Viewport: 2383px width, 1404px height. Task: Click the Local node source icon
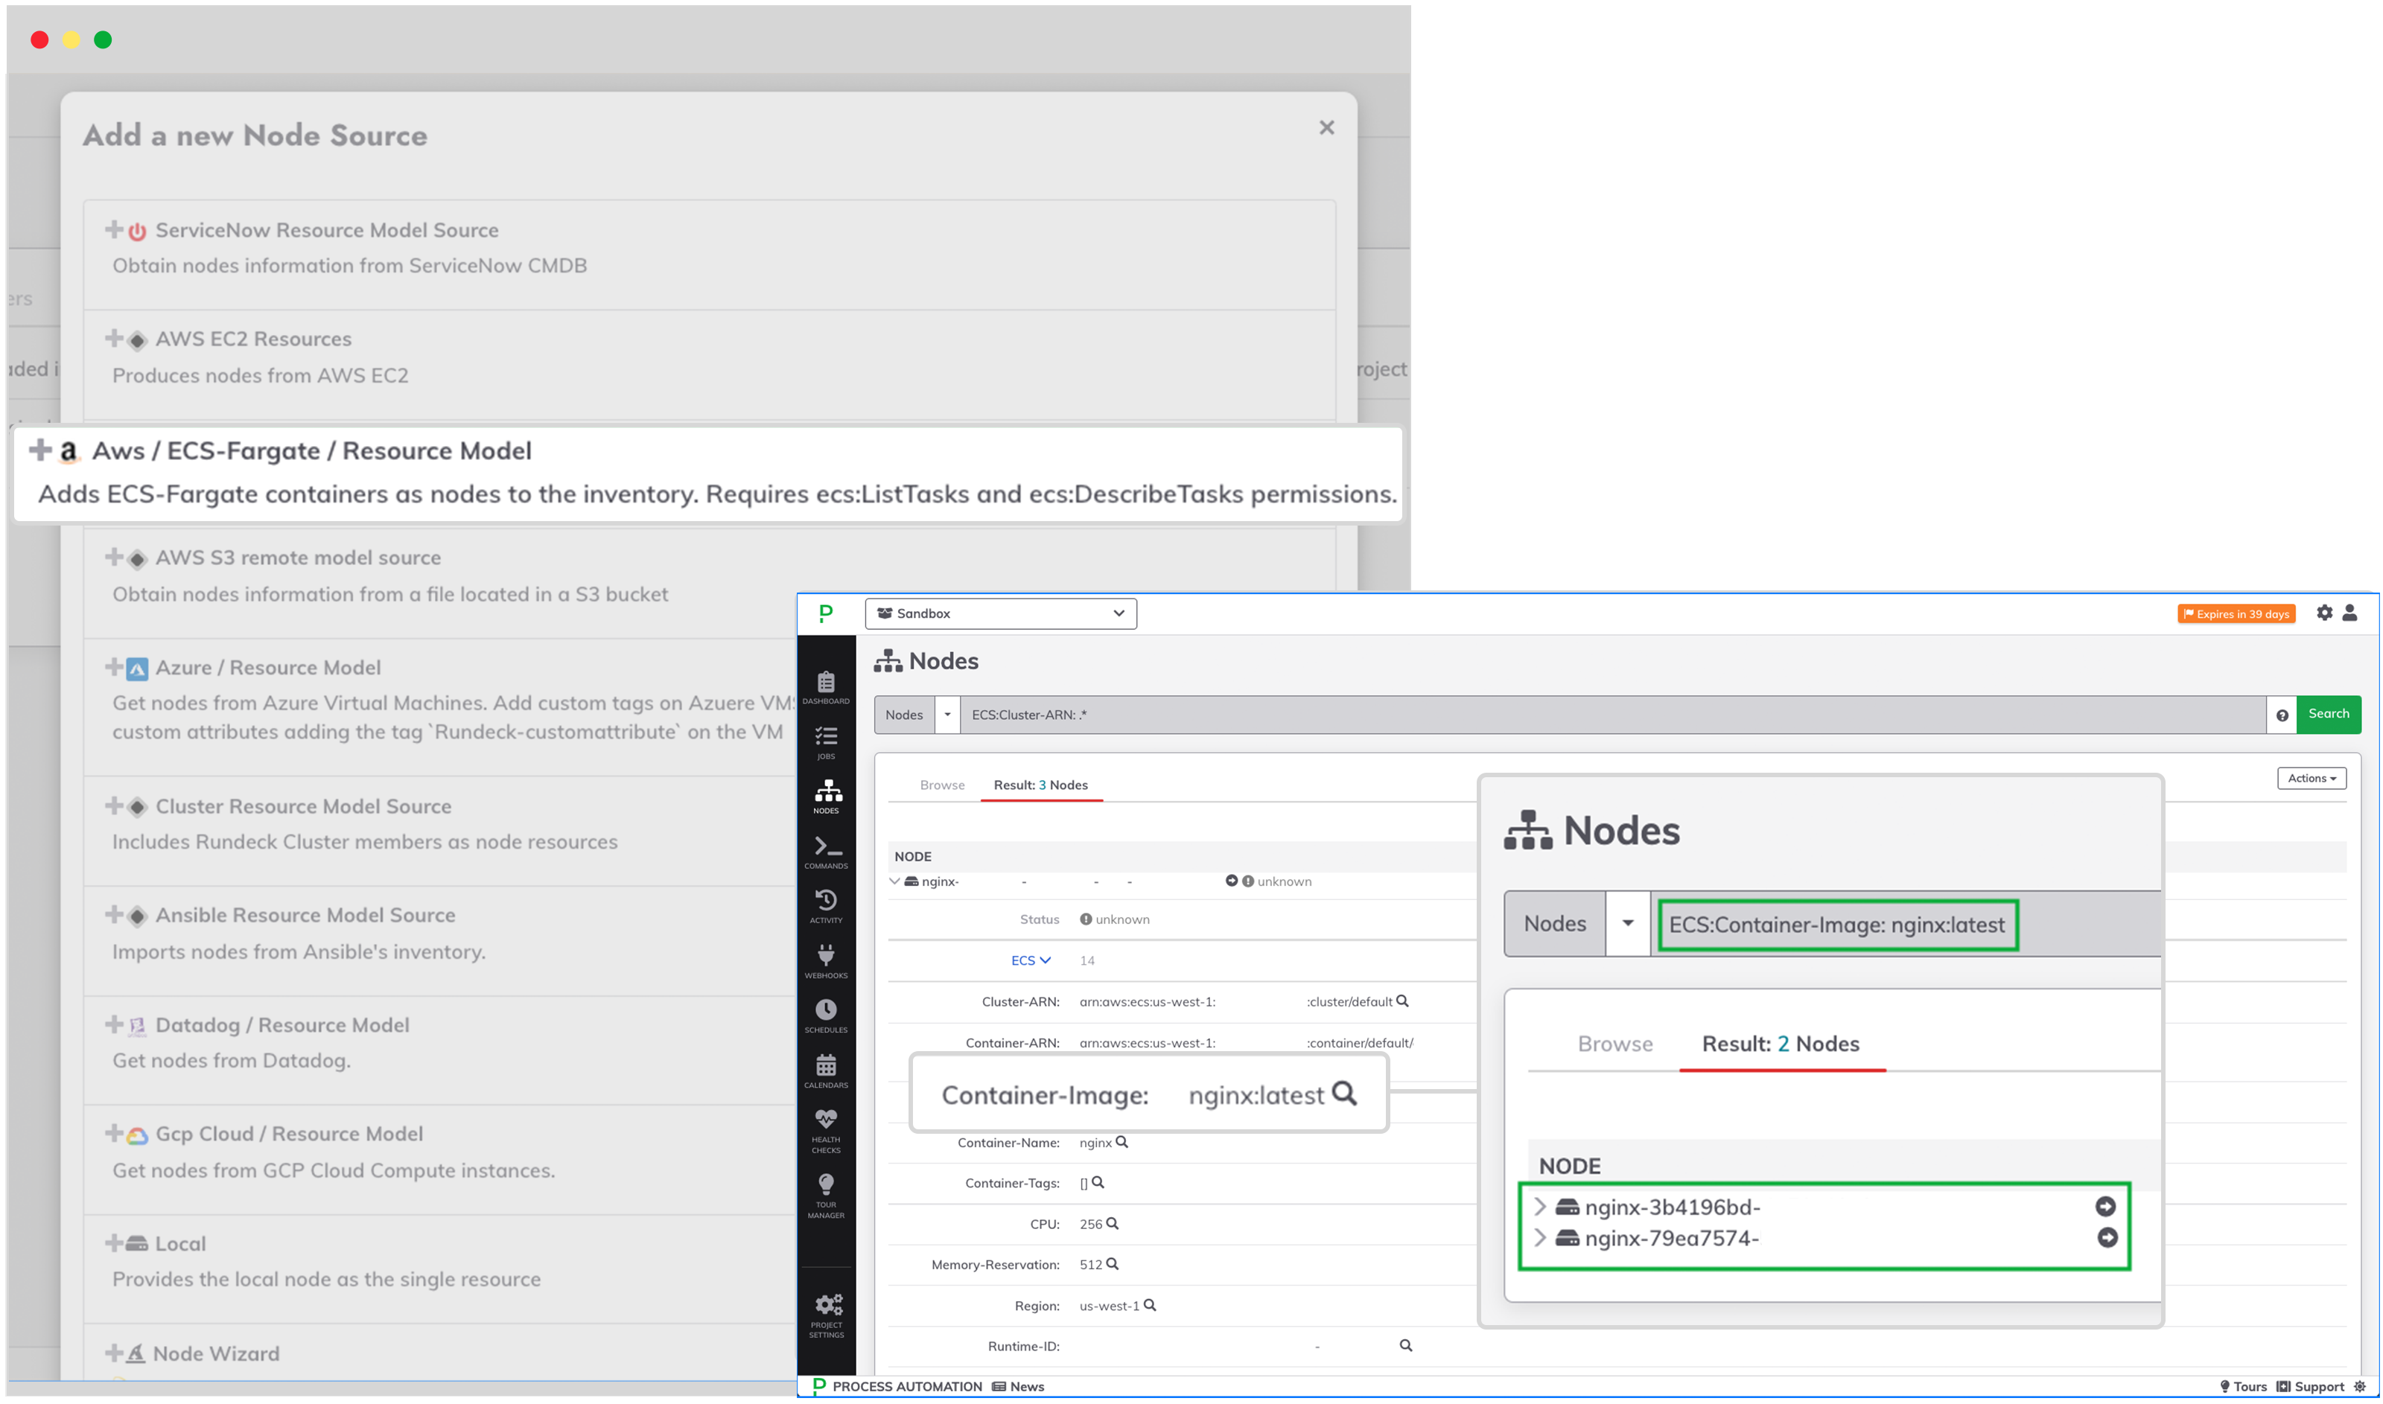137,1243
